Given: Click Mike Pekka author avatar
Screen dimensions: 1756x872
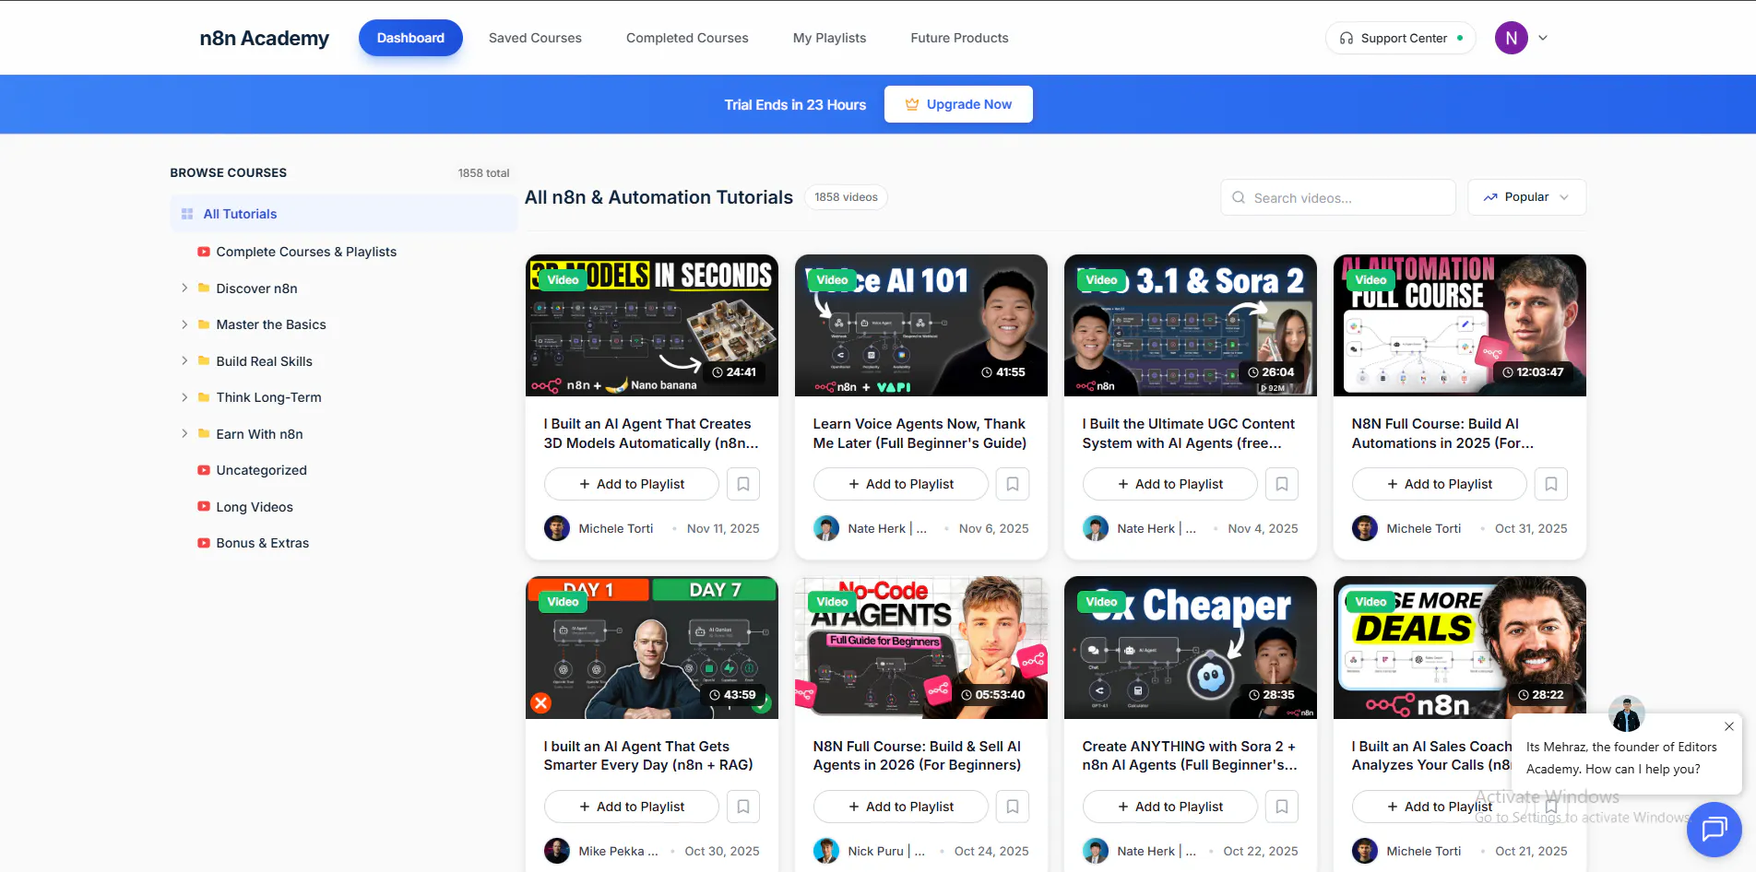Looking at the screenshot, I should click(557, 851).
